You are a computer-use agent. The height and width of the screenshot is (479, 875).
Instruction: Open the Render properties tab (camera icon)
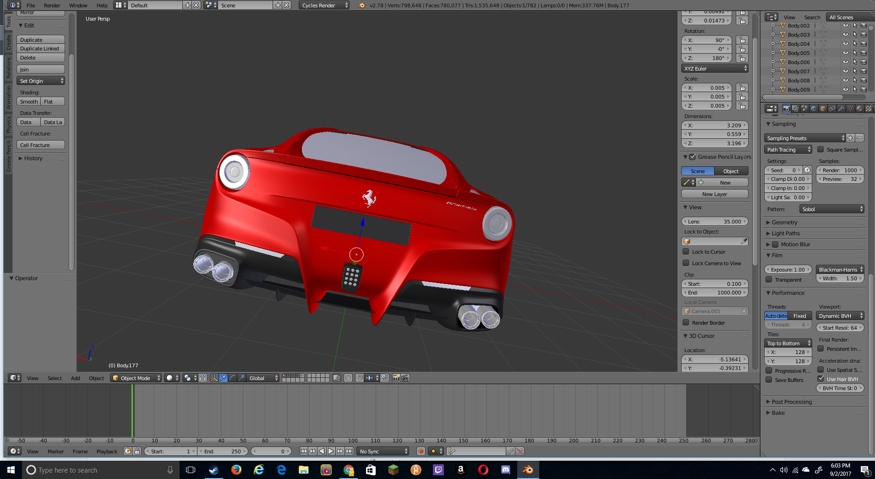(x=786, y=109)
